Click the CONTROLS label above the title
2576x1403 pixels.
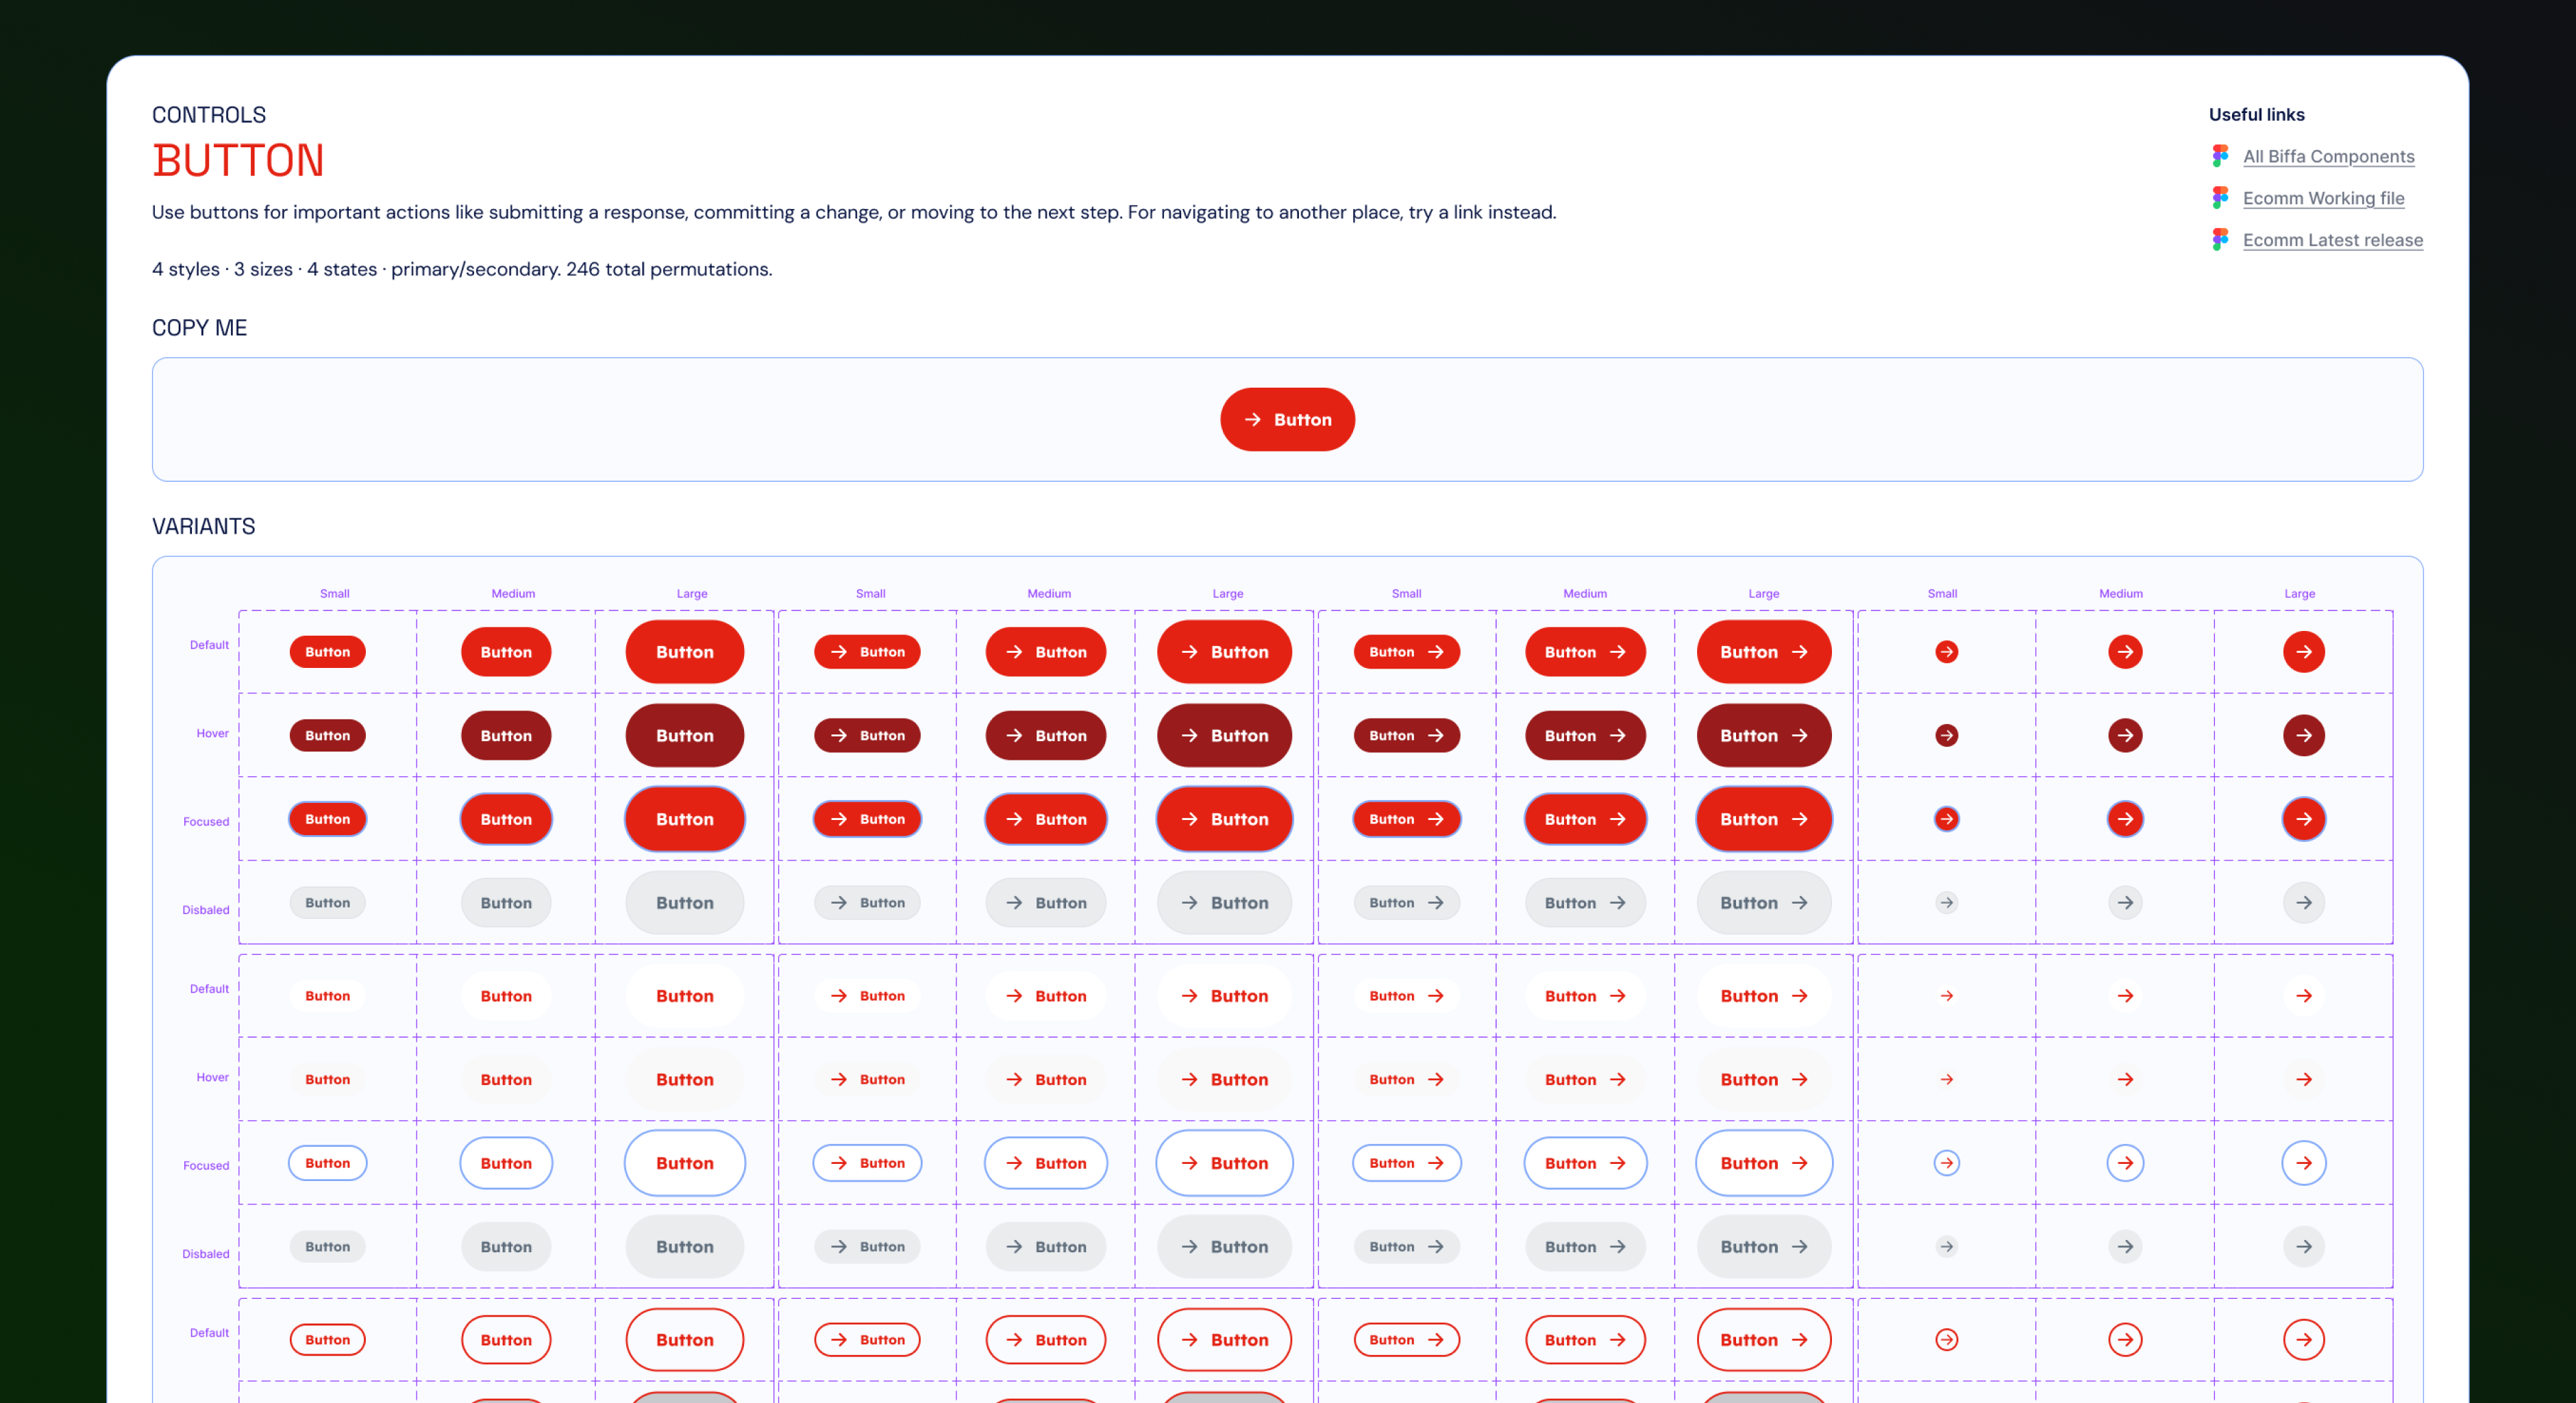(x=209, y=115)
